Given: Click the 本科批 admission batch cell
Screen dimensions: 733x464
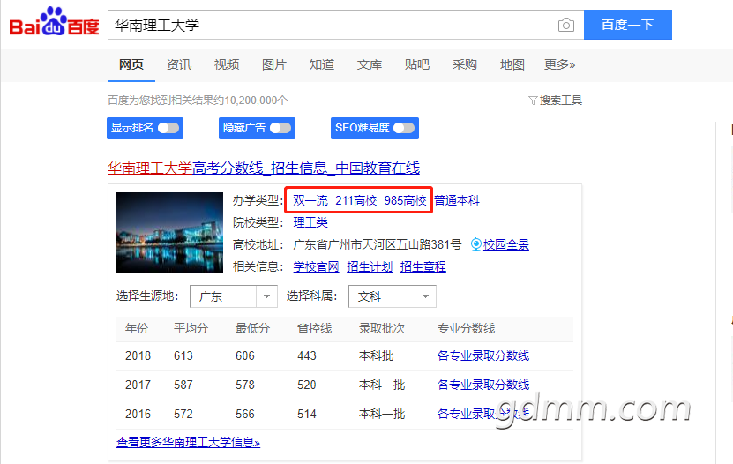Looking at the screenshot, I should [377, 355].
